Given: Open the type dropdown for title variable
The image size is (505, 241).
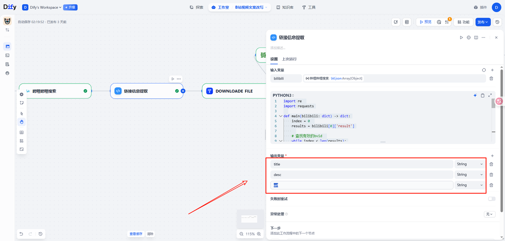Looking at the screenshot, I should point(469,164).
